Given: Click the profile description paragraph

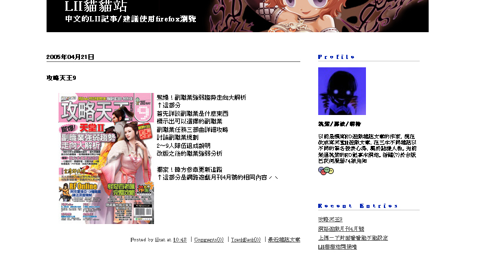Looking at the screenshot, I should (367, 149).
